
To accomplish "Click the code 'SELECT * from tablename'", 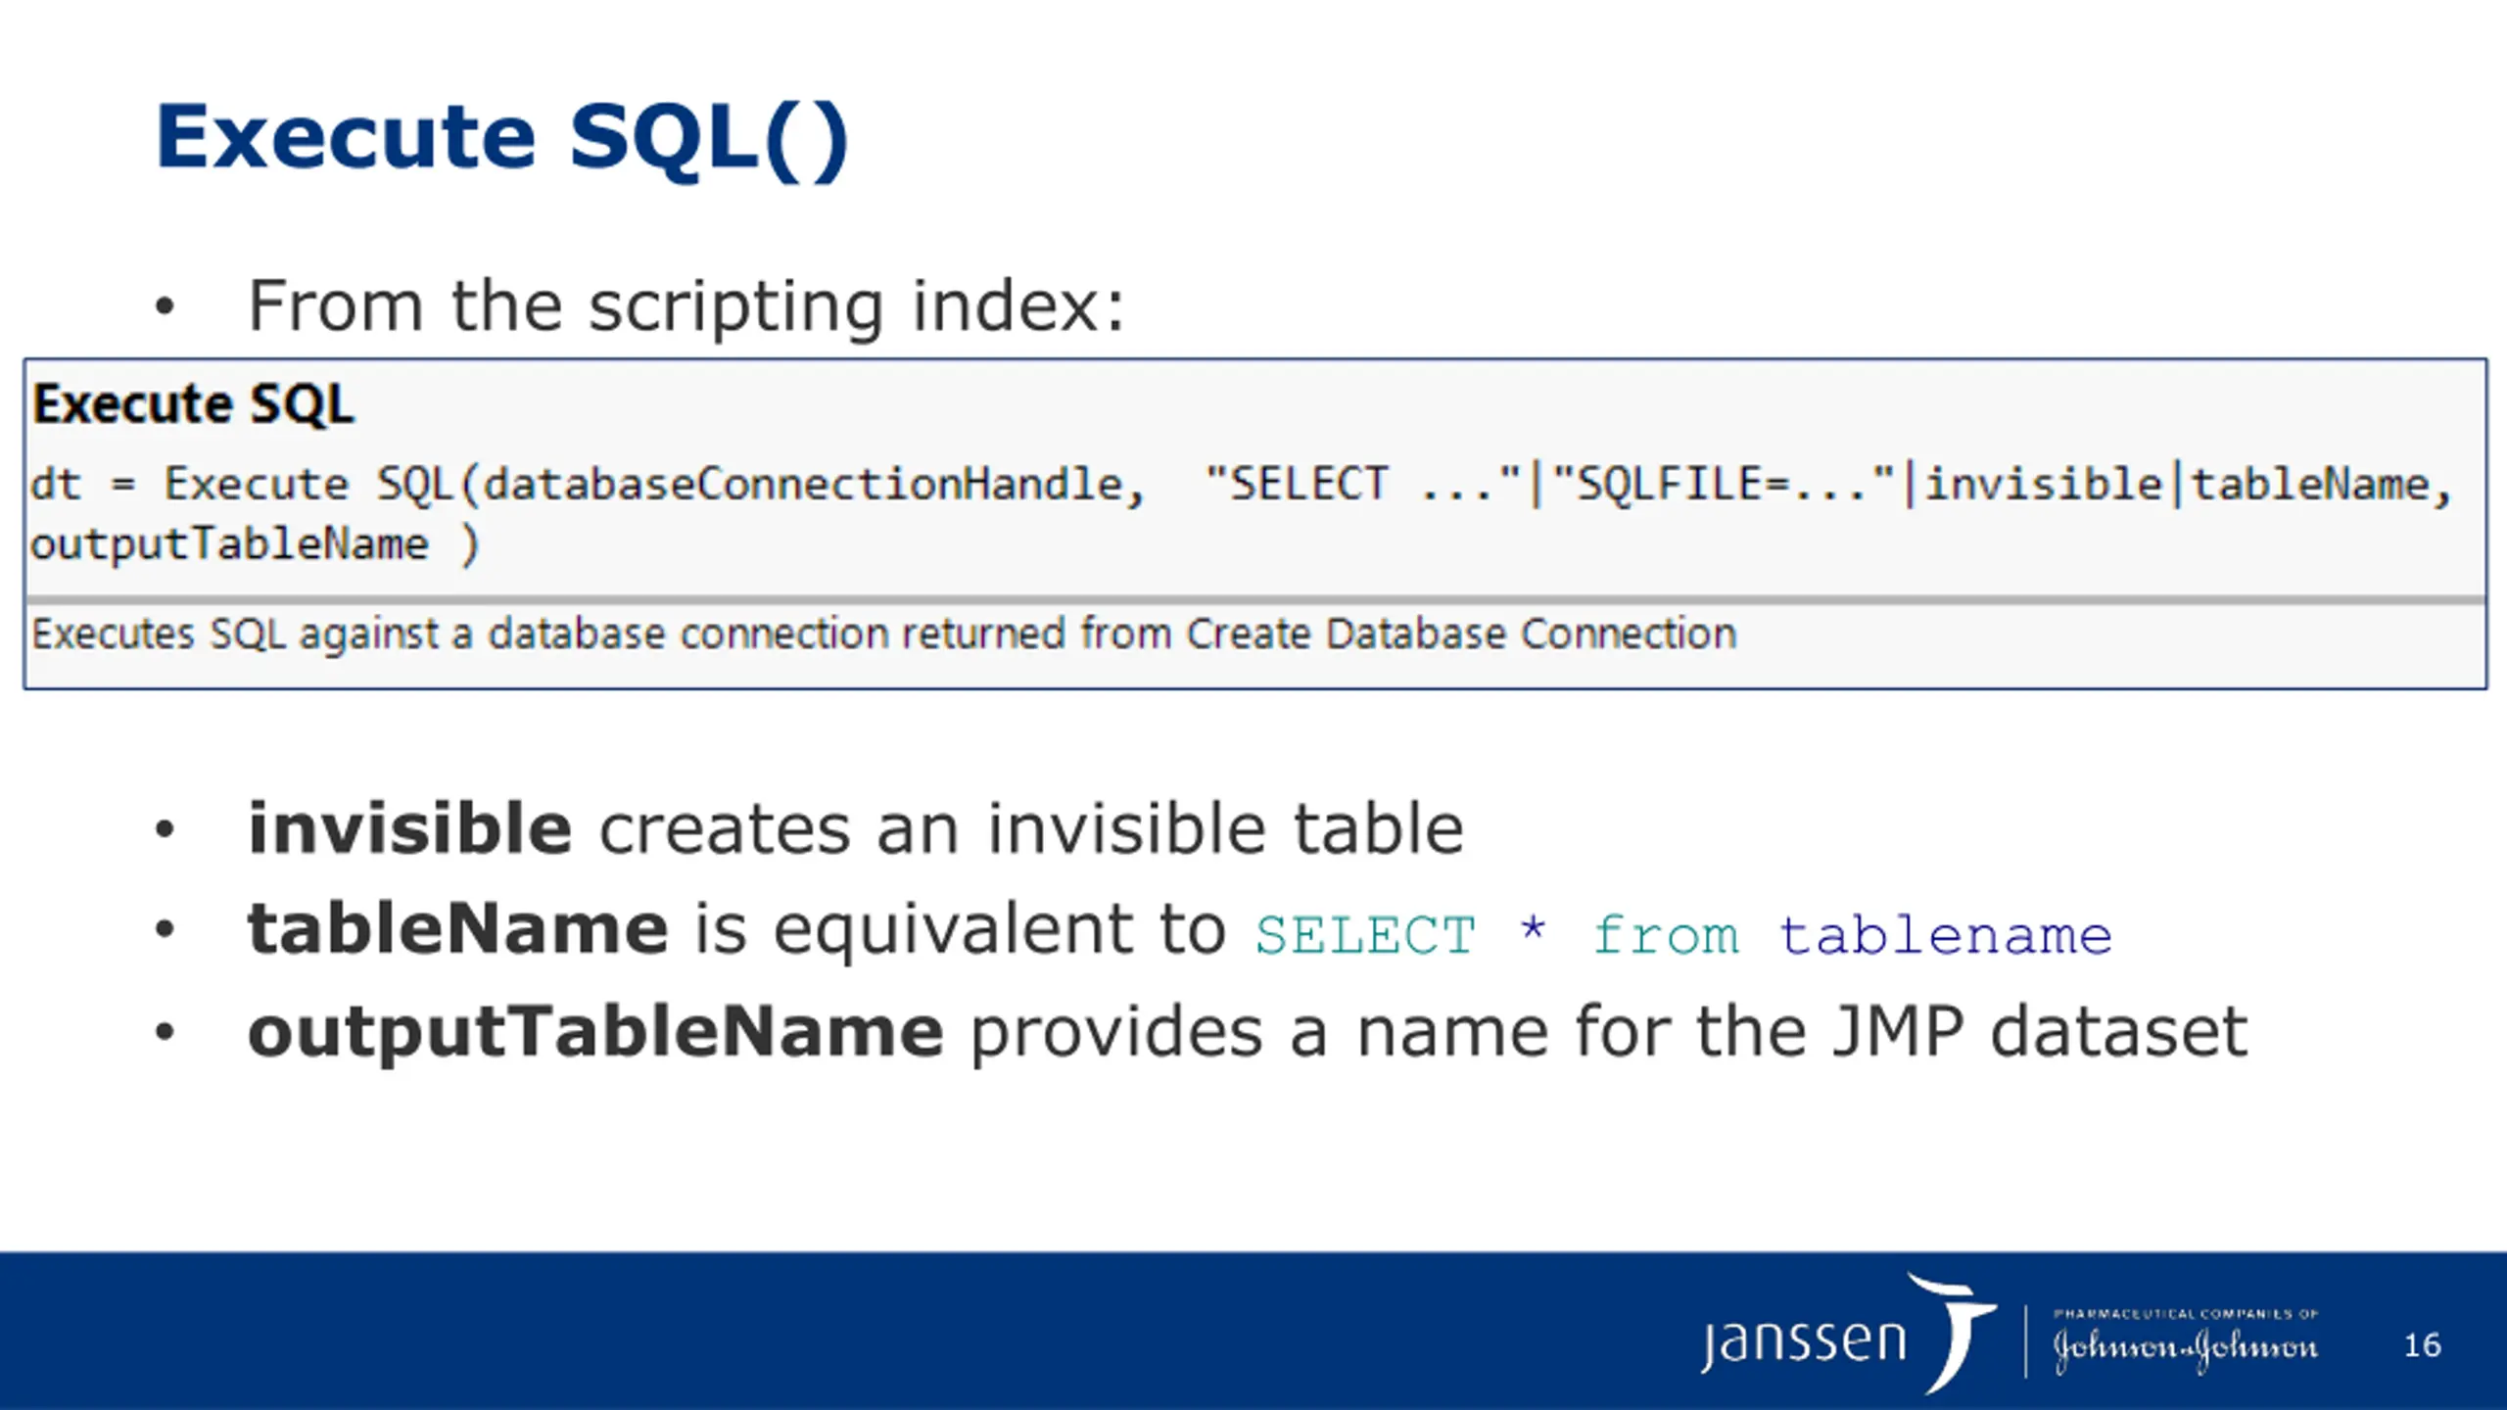I will [x=1683, y=935].
